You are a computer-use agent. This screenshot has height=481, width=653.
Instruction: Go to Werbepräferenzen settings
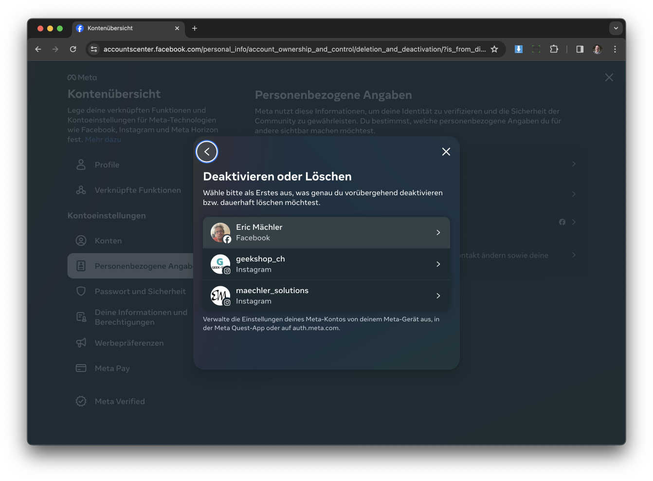coord(129,343)
